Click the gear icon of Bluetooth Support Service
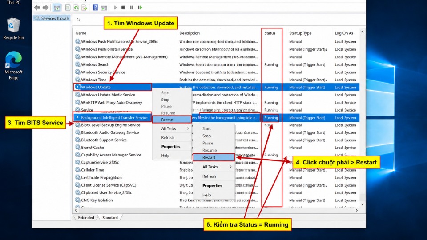This screenshot has width=427, height=240. pyautogui.click(x=77, y=140)
